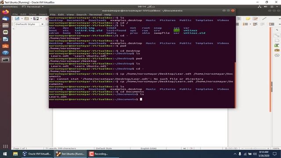Click word count in Writer status bar
Image resolution: width=281 pixels, height=158 pixels.
[61, 148]
